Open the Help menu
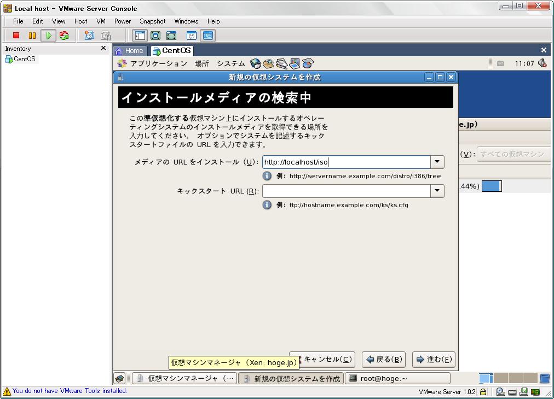The image size is (554, 399). [213, 21]
